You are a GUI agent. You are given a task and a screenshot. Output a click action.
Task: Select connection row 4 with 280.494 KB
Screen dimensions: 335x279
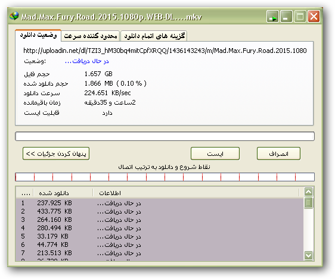160,228
